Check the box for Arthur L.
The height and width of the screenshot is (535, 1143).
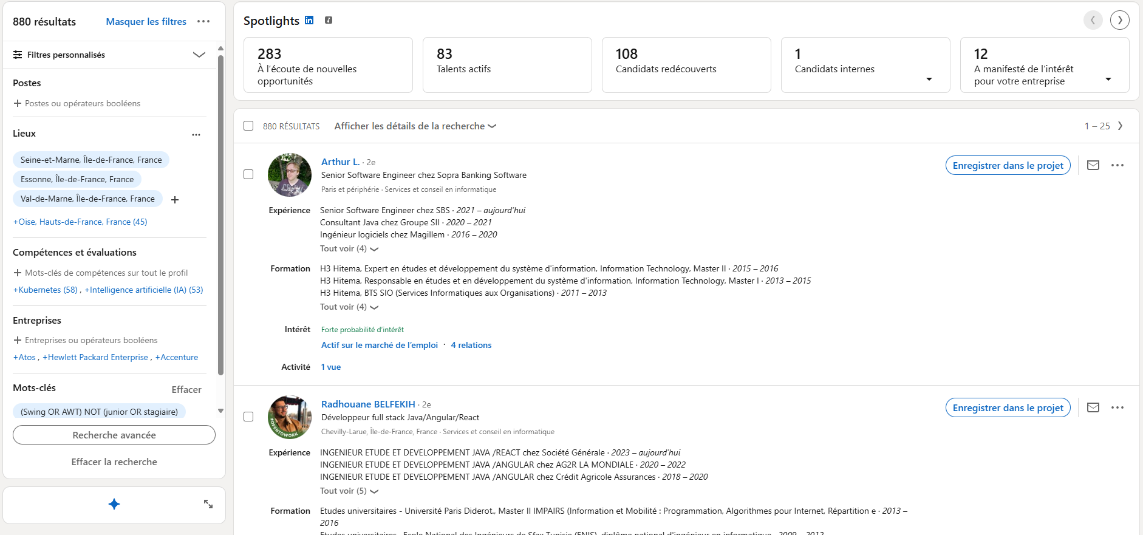point(248,174)
